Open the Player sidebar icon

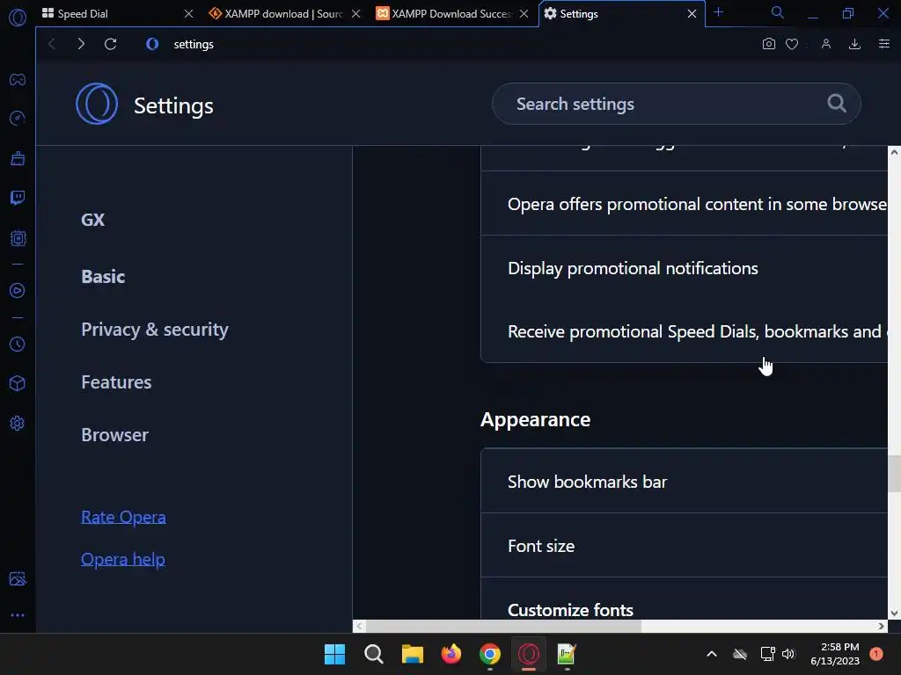pyautogui.click(x=18, y=290)
